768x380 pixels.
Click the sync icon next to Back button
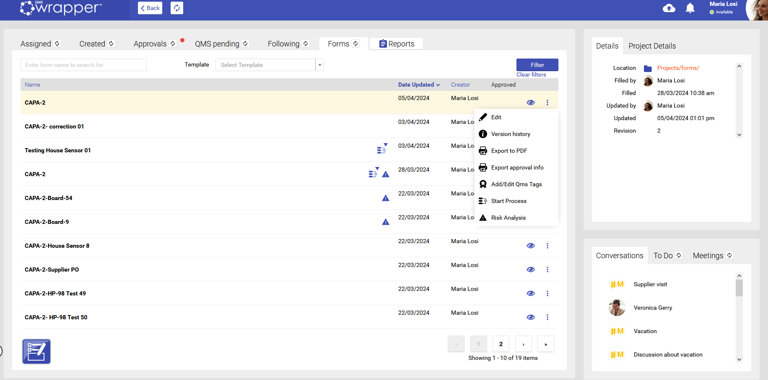point(176,8)
